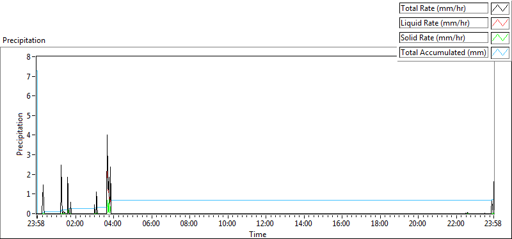512x239 pixels.
Task: Click the vertical Precipitation axis title
Action: [x=20, y=134]
